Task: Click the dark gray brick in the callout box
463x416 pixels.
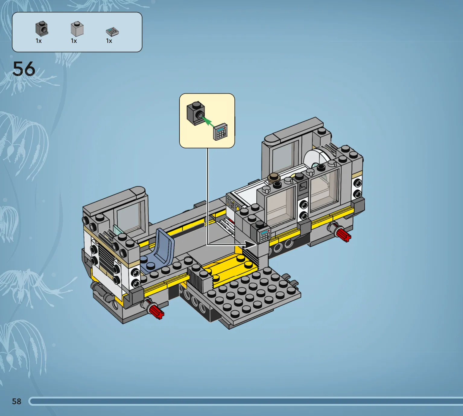Action: (x=196, y=113)
